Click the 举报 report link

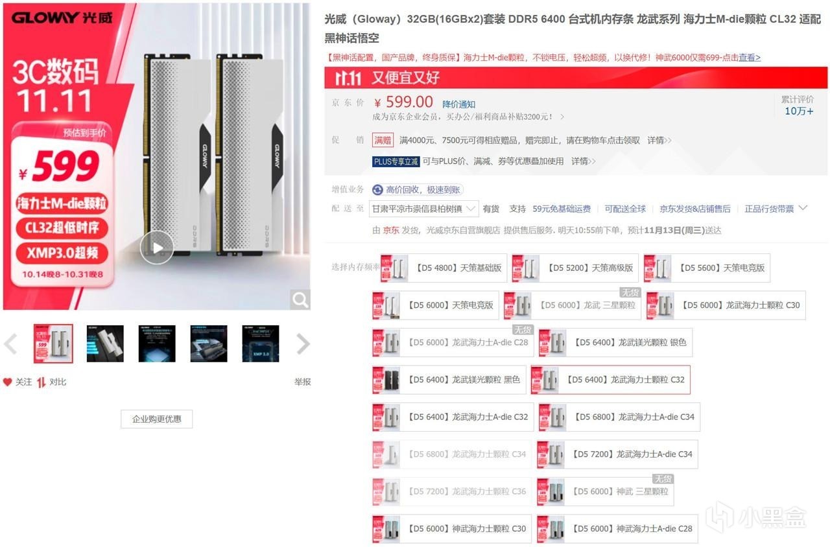pyautogui.click(x=302, y=382)
